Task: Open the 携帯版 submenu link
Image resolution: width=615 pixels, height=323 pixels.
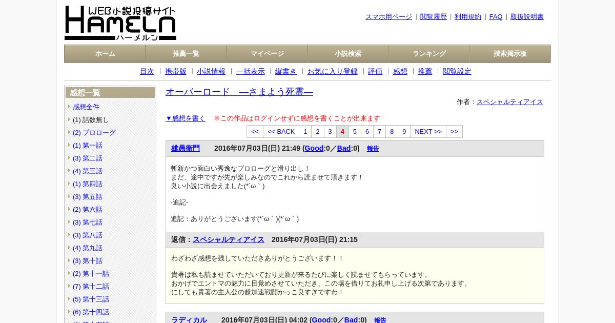Action: click(176, 72)
